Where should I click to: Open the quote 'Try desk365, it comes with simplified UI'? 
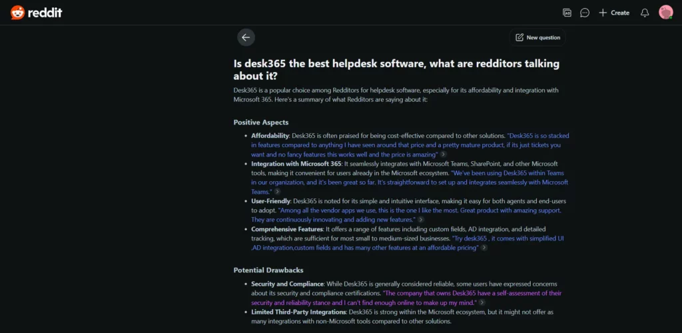click(x=408, y=243)
